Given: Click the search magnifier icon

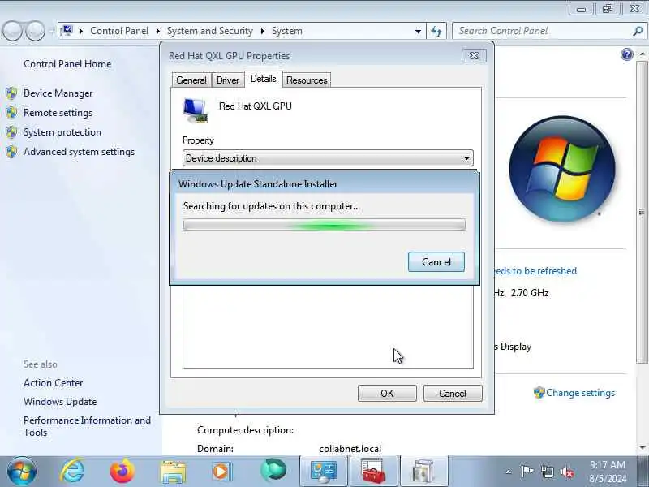Looking at the screenshot, I should (x=638, y=31).
